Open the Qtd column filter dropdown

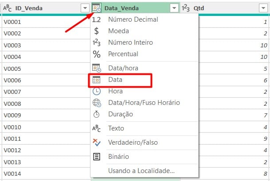(262, 8)
